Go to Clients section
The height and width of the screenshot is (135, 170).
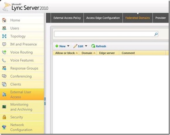[x=22, y=84]
